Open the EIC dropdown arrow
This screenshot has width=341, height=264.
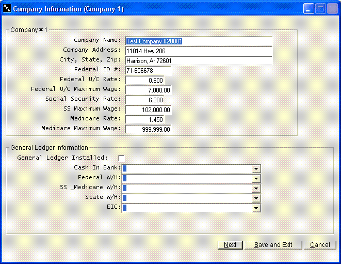pyautogui.click(x=256, y=208)
